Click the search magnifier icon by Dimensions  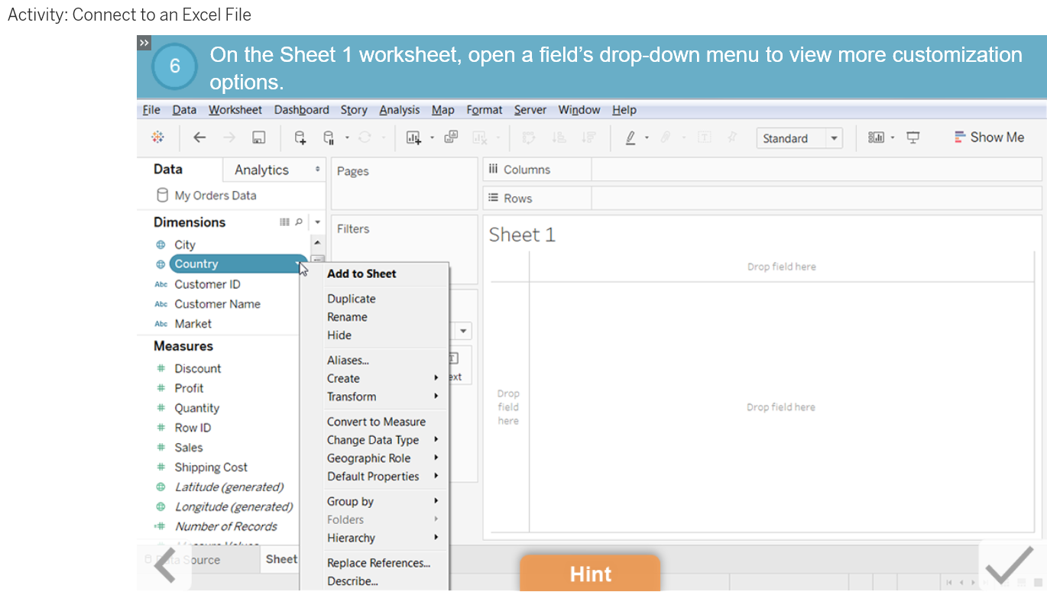click(299, 222)
